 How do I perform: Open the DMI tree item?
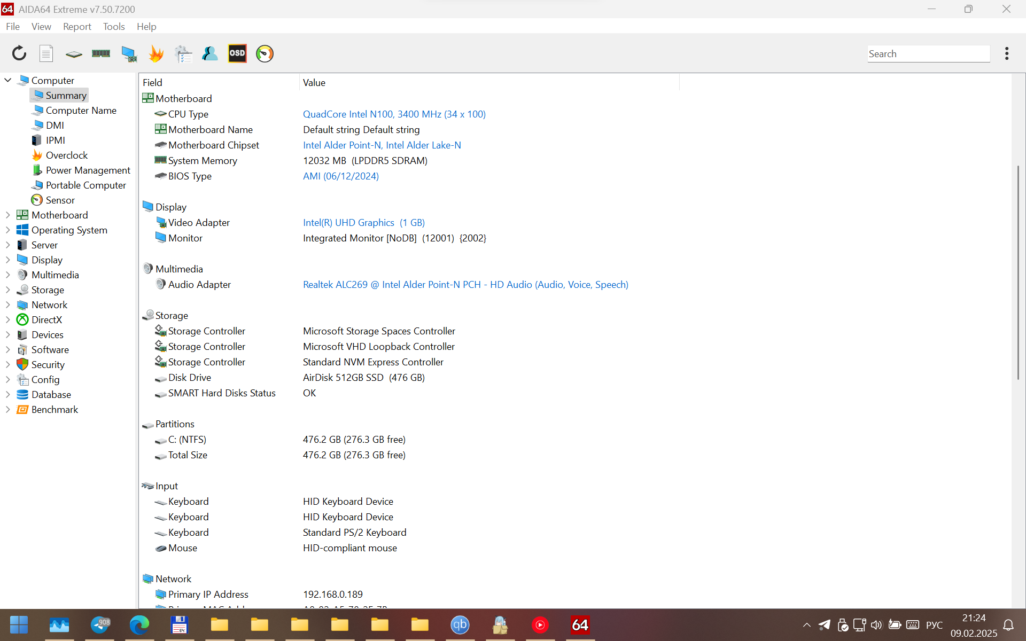point(55,125)
